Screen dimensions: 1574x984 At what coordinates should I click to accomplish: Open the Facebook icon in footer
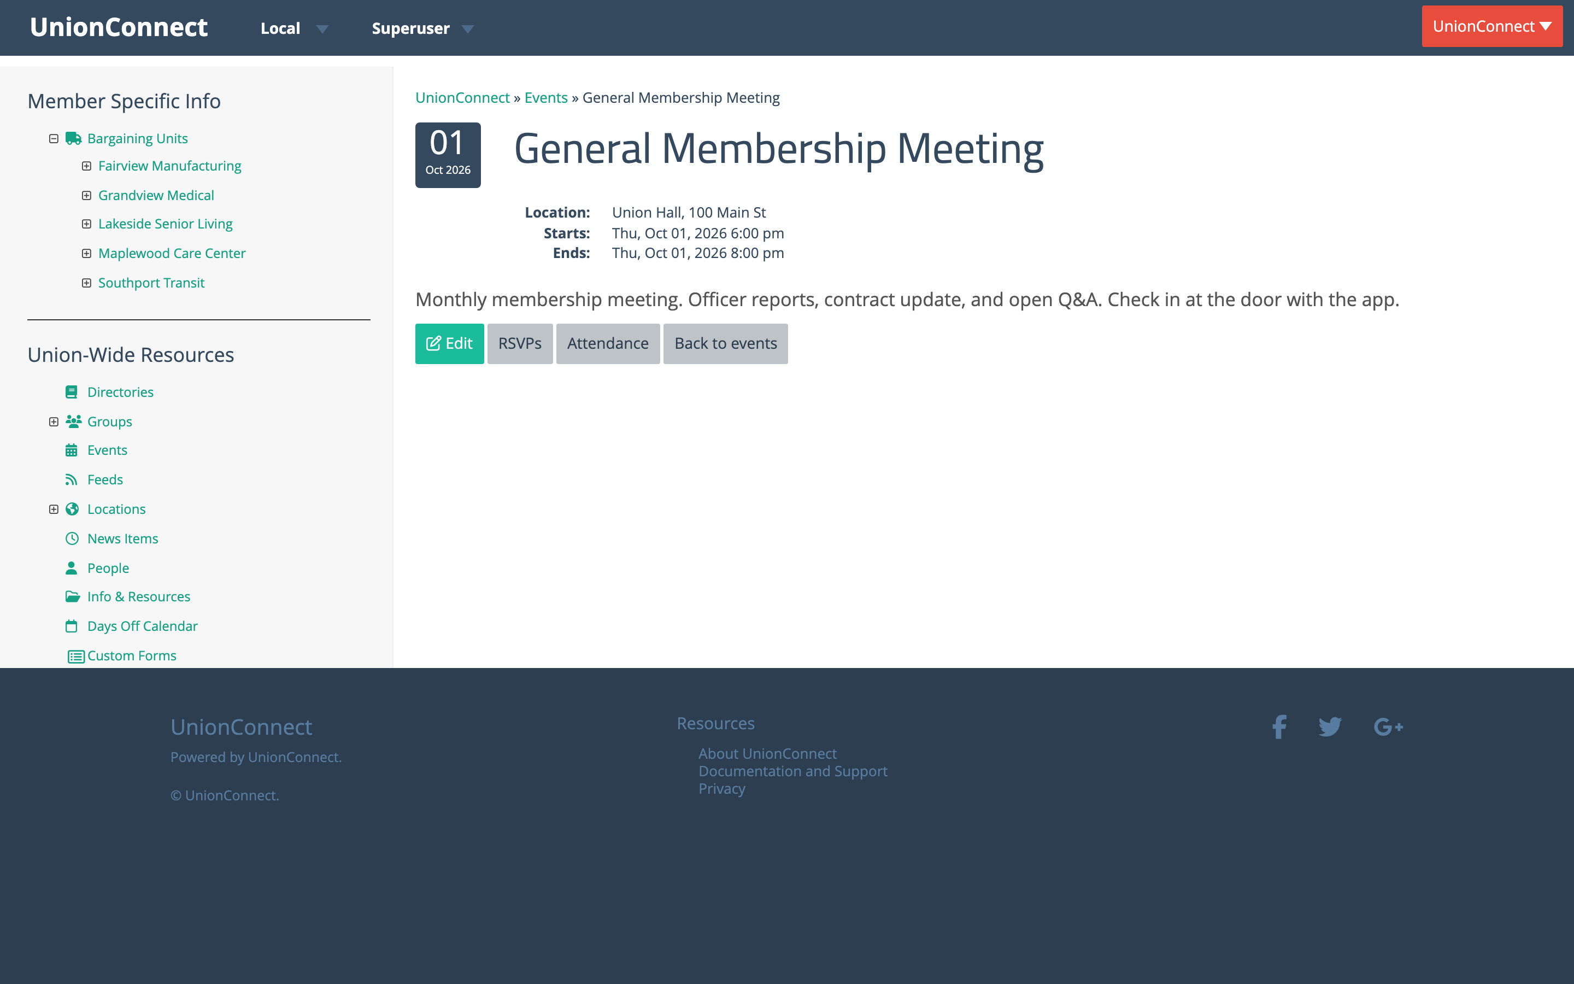(1279, 727)
